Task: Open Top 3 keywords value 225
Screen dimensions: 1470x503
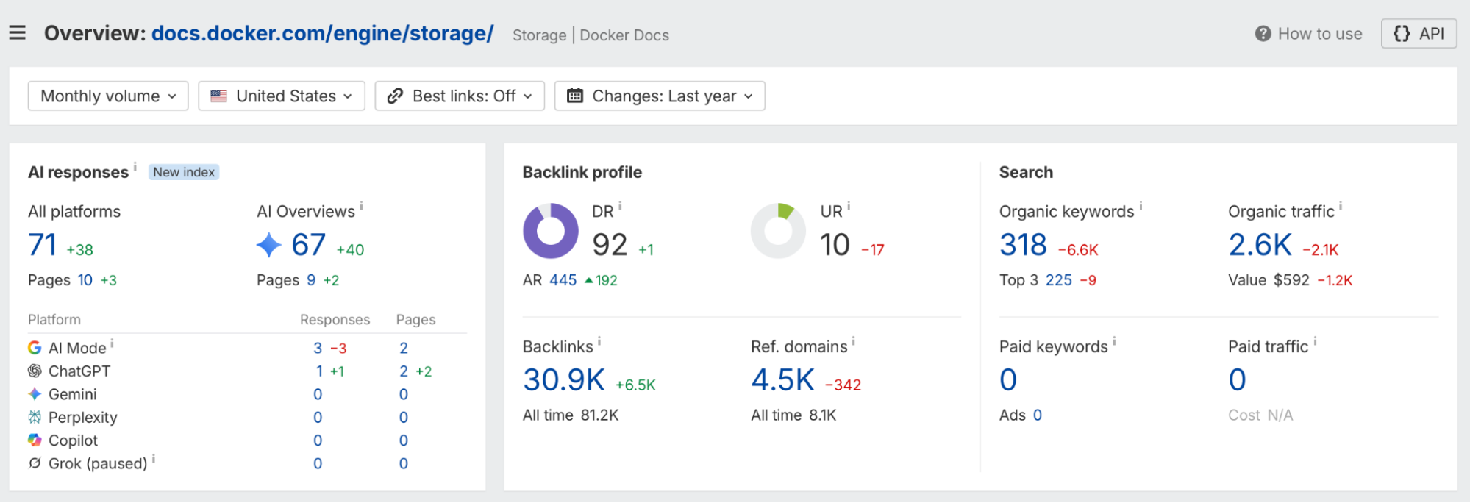Action: pos(1059,280)
